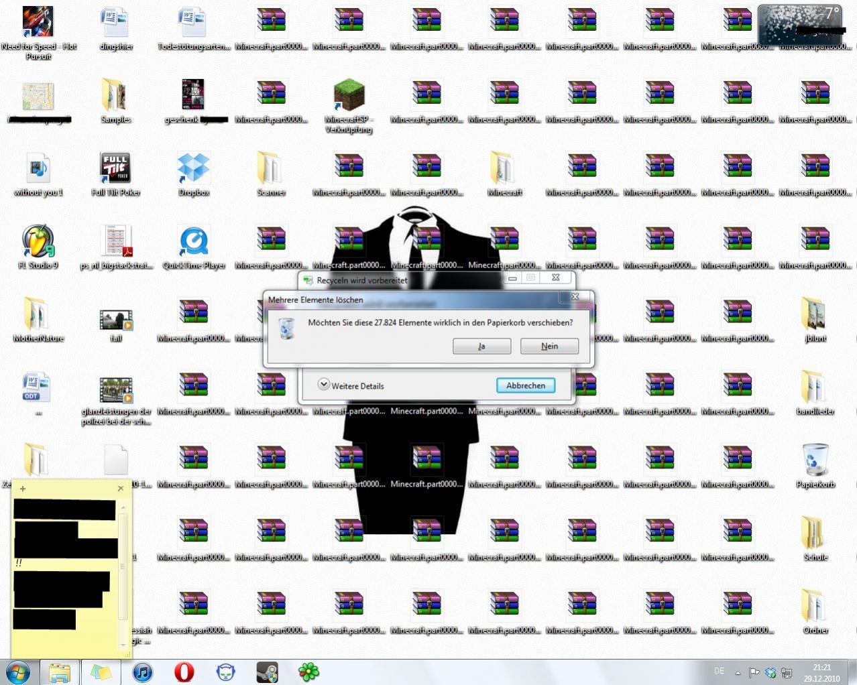The image size is (857, 685).
Task: Open the ICQ flower taskbar icon
Action: click(x=308, y=672)
